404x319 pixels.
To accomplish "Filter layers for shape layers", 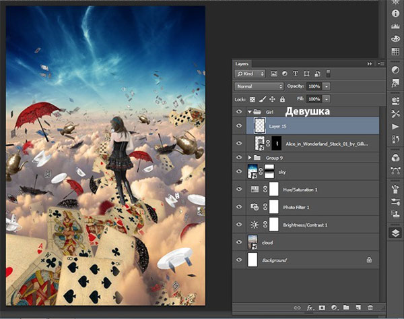I will (x=306, y=74).
